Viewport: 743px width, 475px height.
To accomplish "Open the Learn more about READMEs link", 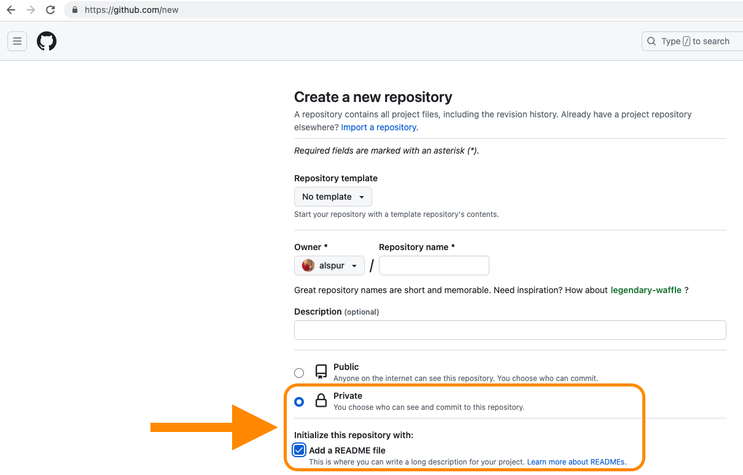I will click(576, 461).
